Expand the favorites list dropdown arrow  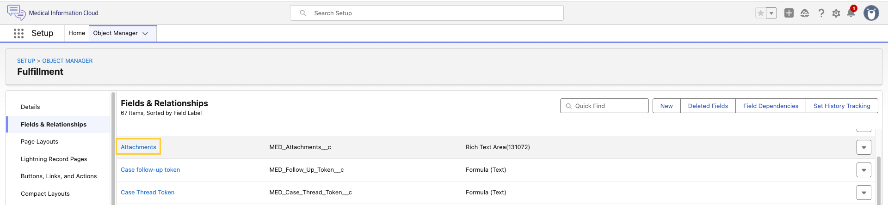771,13
